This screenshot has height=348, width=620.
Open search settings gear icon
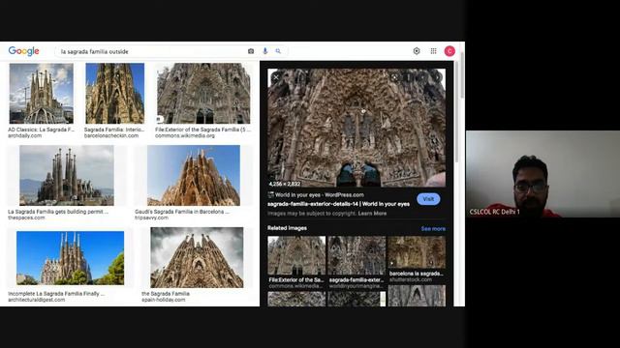click(x=417, y=51)
